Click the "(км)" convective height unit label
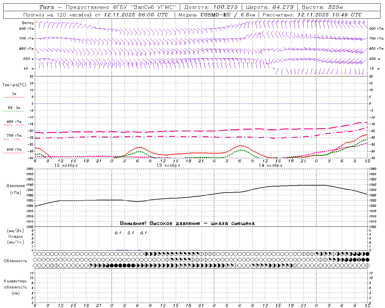385x308 pixels. (x=16, y=293)
